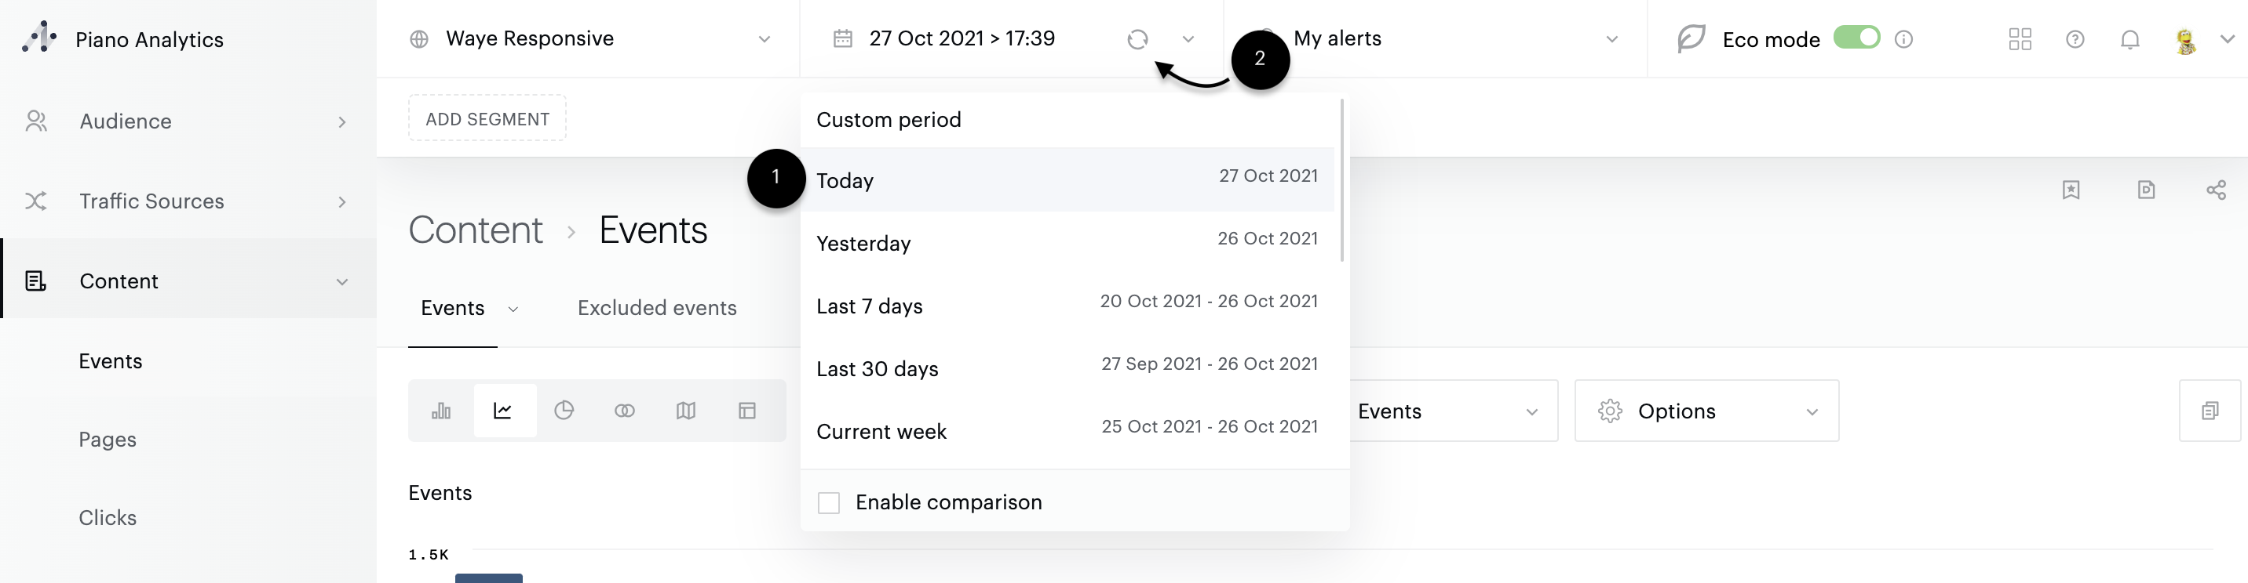This screenshot has width=2248, height=583.
Task: Click the period list scrollbar
Action: pos(1341,179)
